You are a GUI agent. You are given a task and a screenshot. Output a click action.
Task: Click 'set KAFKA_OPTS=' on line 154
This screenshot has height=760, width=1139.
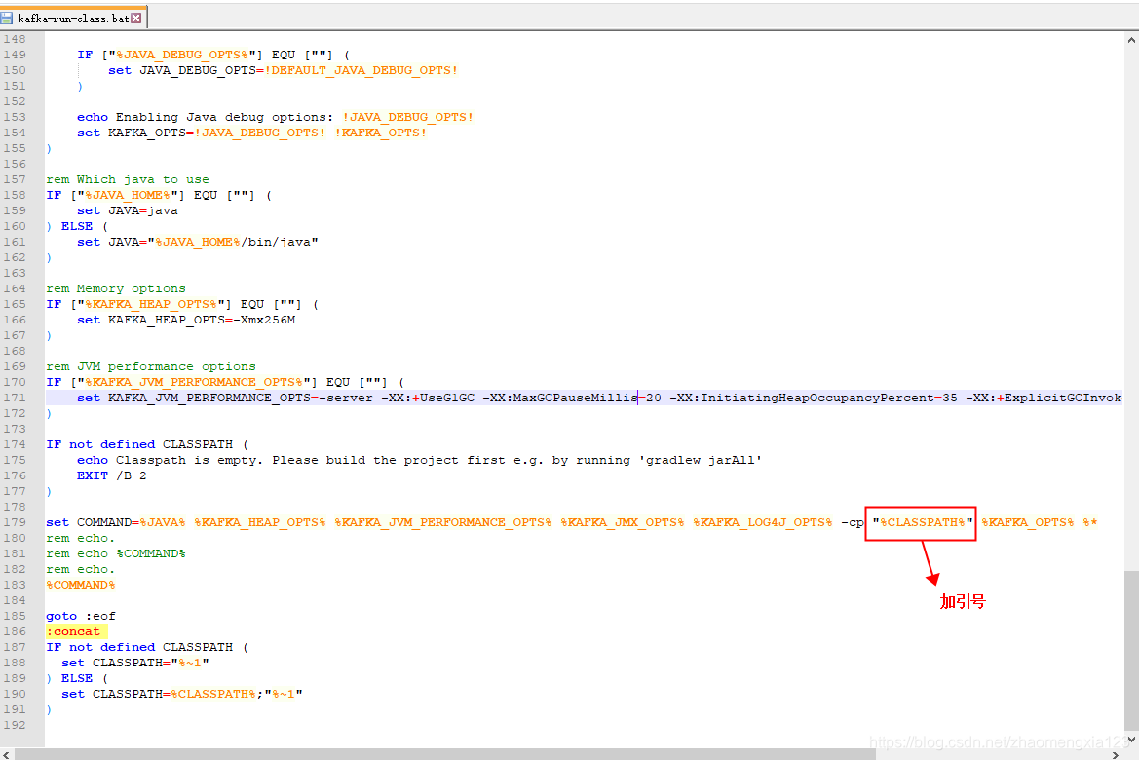(135, 133)
